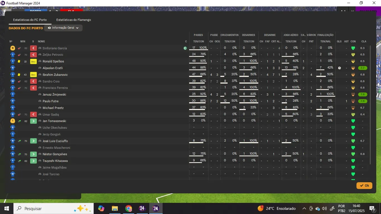
Task: Open Alpaslan Eratli's player profile link
Action: click(x=53, y=68)
